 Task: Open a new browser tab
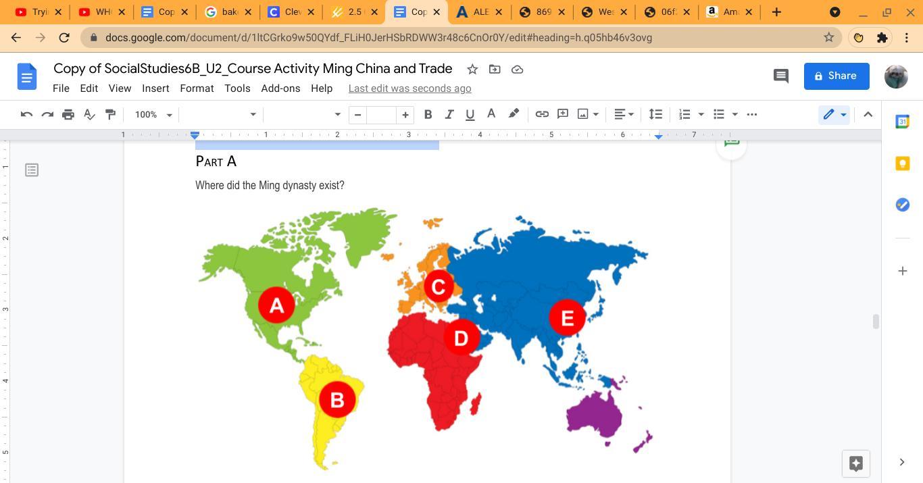(x=776, y=11)
